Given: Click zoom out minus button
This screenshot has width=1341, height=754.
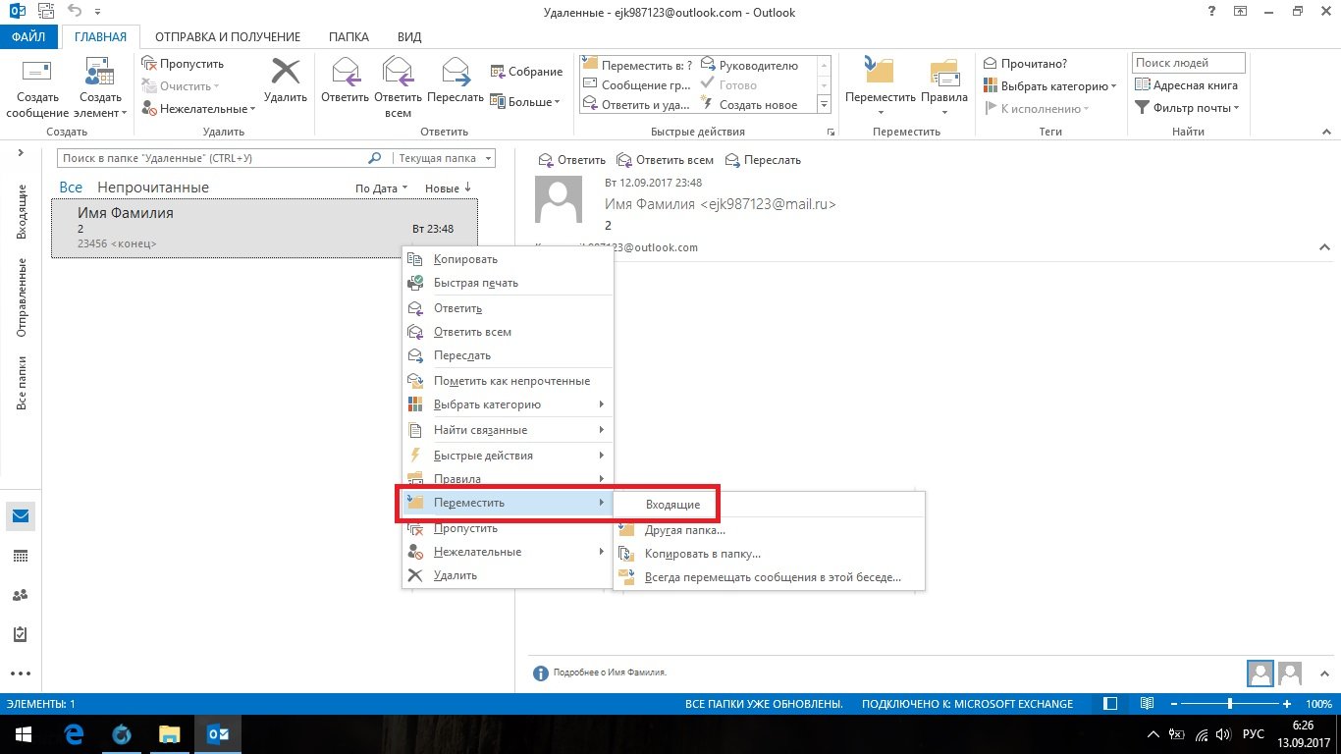Looking at the screenshot, I should pyautogui.click(x=1175, y=704).
